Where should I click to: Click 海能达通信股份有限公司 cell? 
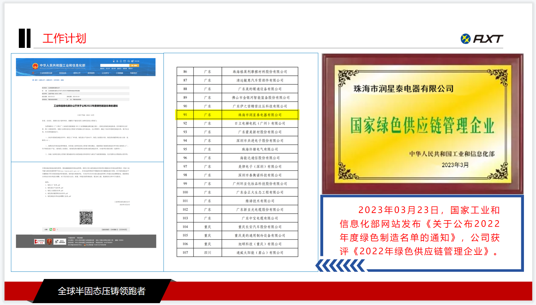tap(260, 158)
